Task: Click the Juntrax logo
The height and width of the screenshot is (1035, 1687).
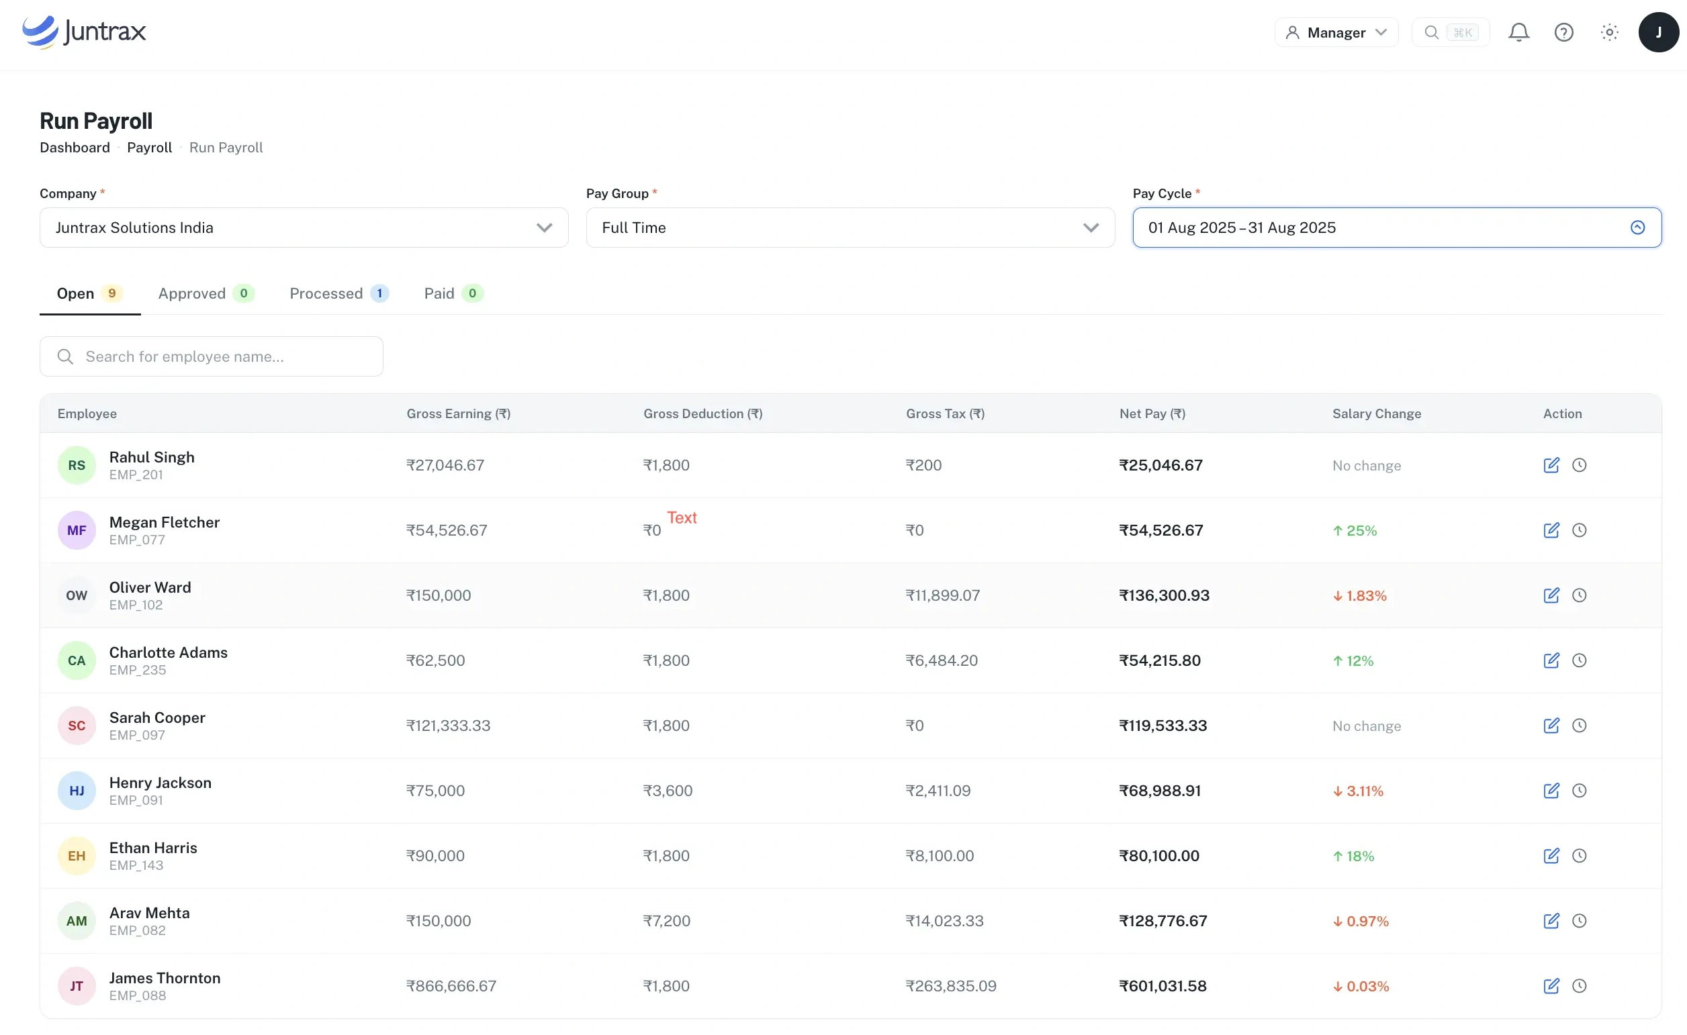Action: 83,32
